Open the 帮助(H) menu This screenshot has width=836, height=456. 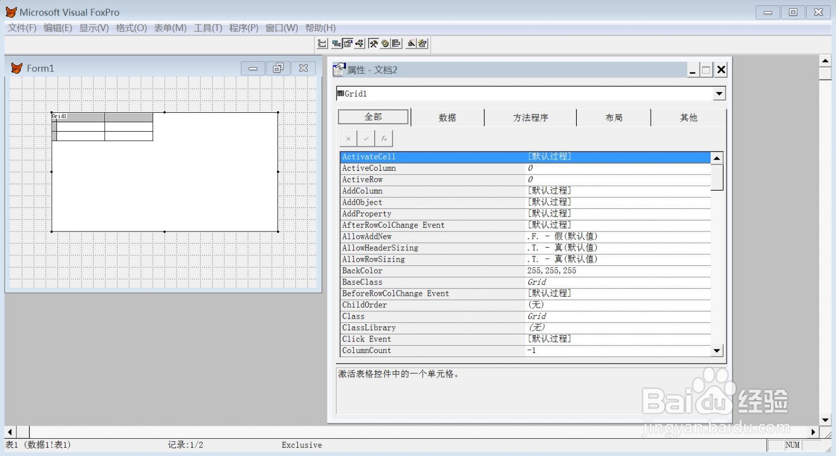coord(320,28)
